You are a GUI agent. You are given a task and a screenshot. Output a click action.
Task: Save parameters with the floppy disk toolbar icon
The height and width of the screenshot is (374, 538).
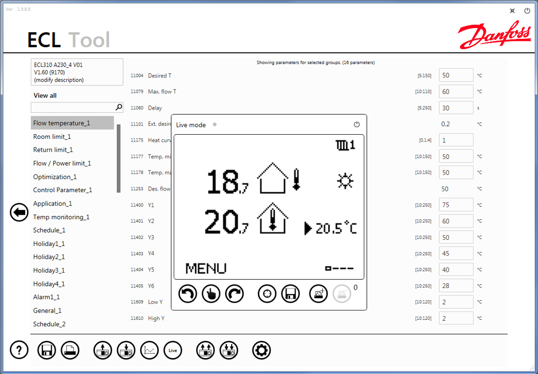pyautogui.click(x=47, y=350)
